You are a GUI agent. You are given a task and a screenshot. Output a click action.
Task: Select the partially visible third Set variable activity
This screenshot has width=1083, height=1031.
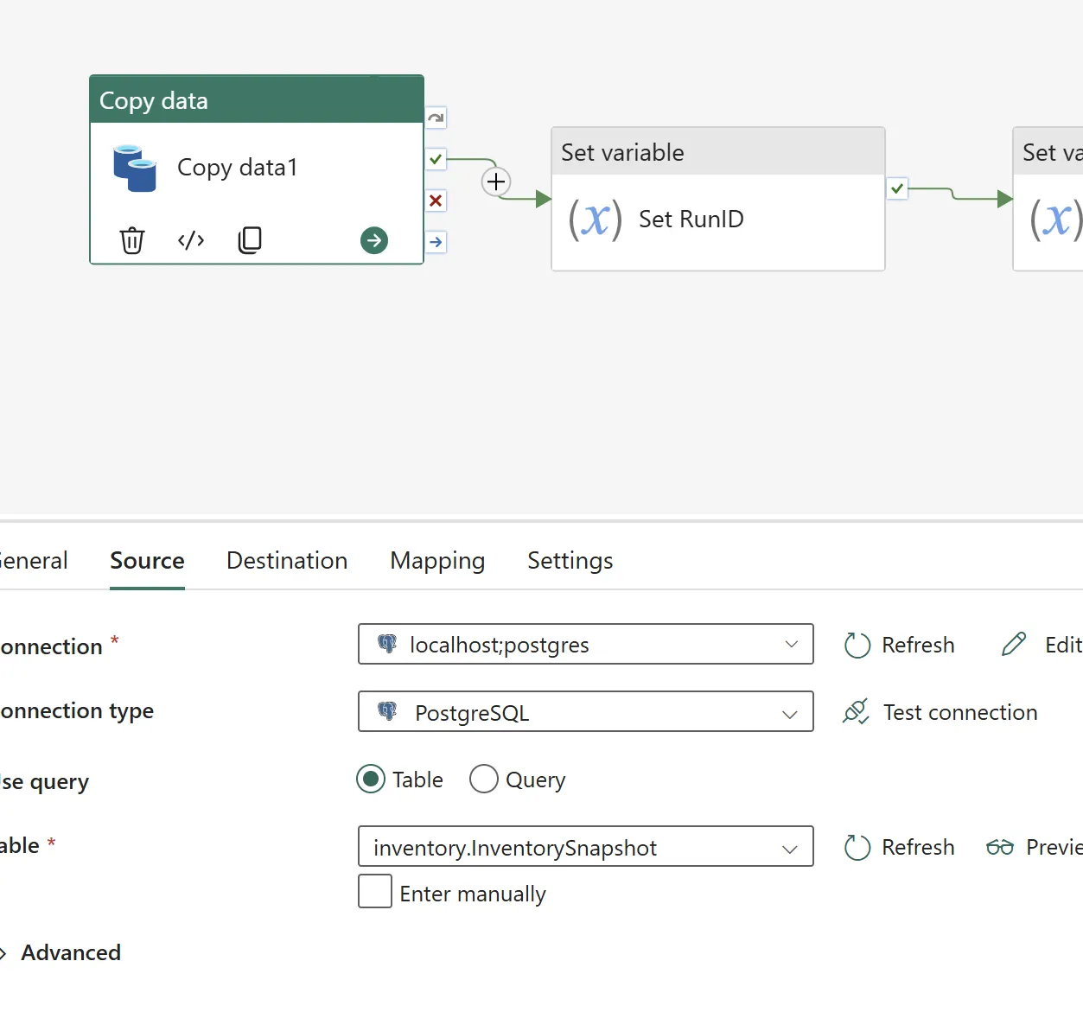(x=1048, y=200)
